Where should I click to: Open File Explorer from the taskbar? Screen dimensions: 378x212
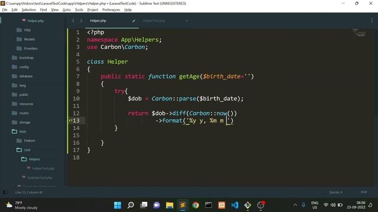(x=170, y=205)
